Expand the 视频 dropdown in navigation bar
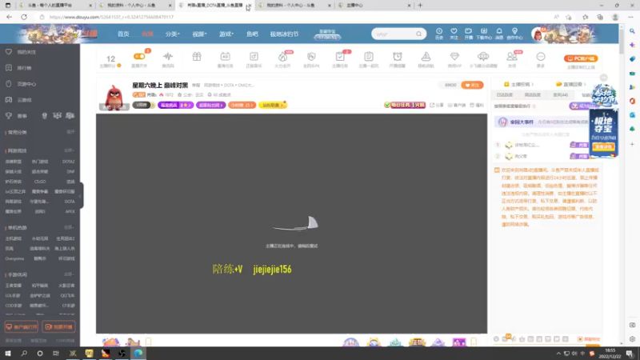 (199, 34)
